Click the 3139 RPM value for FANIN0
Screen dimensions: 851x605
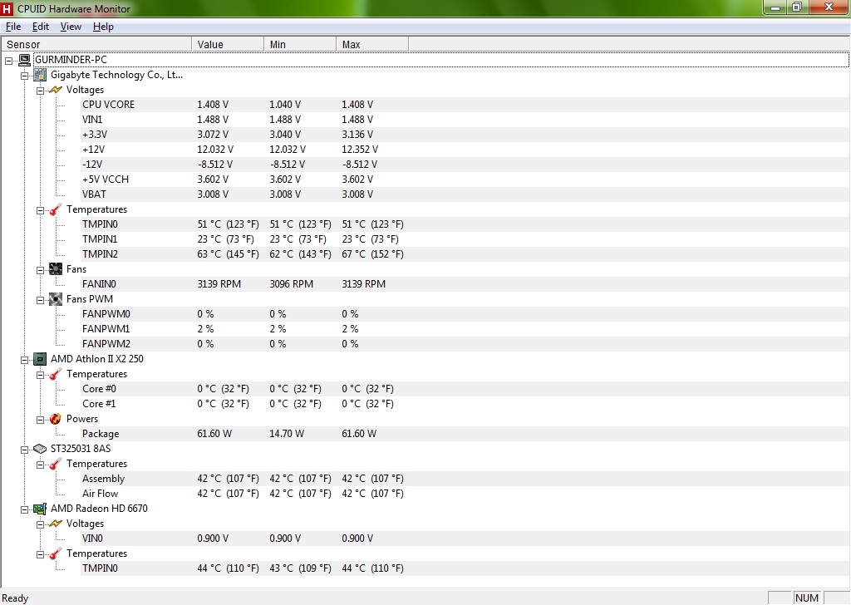pos(219,283)
